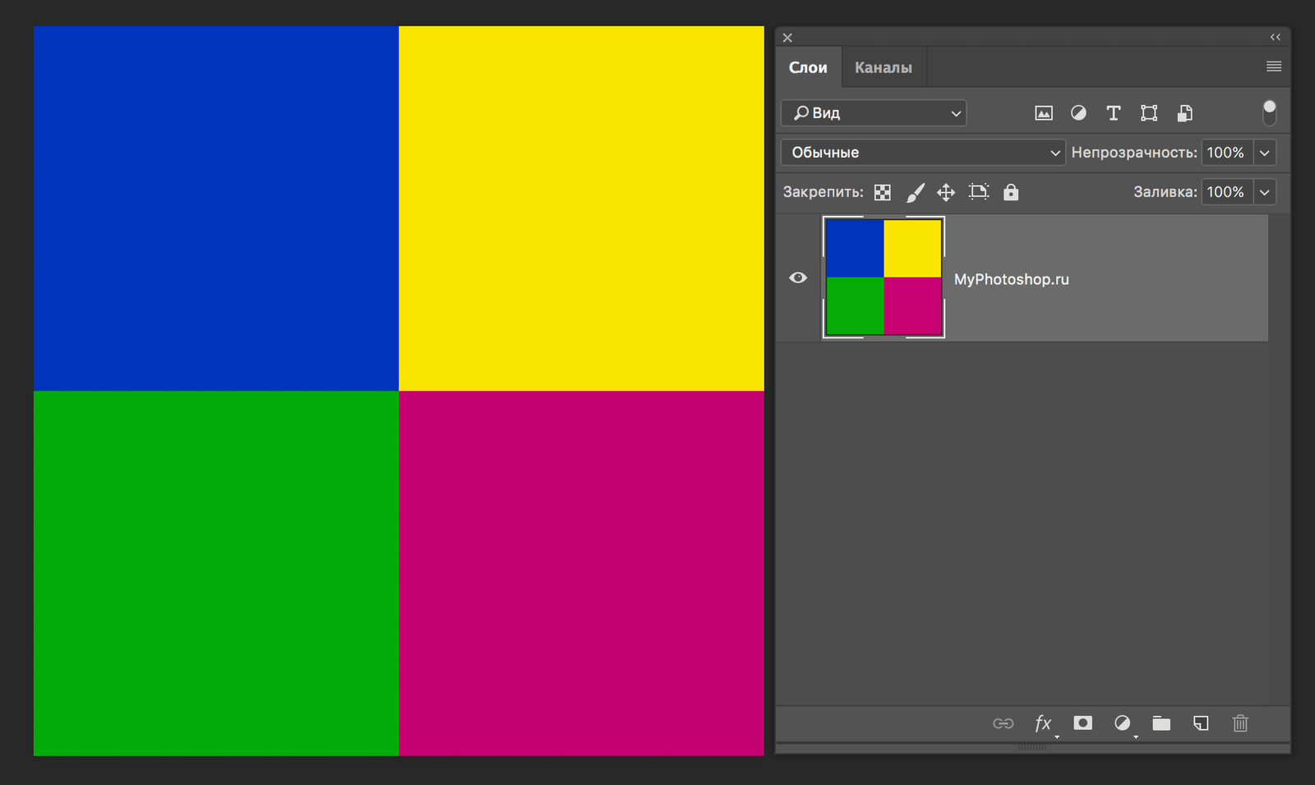Create a new group with the folder icon
1315x785 pixels.
click(x=1161, y=723)
